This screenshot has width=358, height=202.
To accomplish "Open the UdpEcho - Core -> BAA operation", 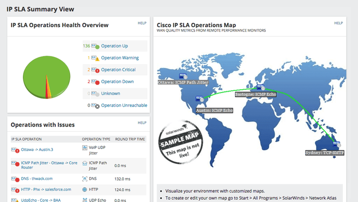I will pyautogui.click(x=41, y=200).
